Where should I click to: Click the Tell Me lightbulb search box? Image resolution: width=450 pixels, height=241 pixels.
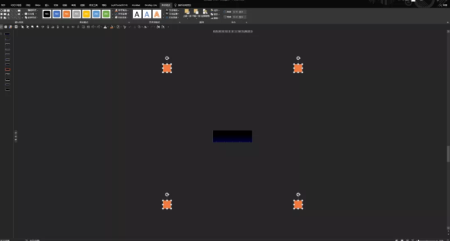pyautogui.click(x=183, y=5)
